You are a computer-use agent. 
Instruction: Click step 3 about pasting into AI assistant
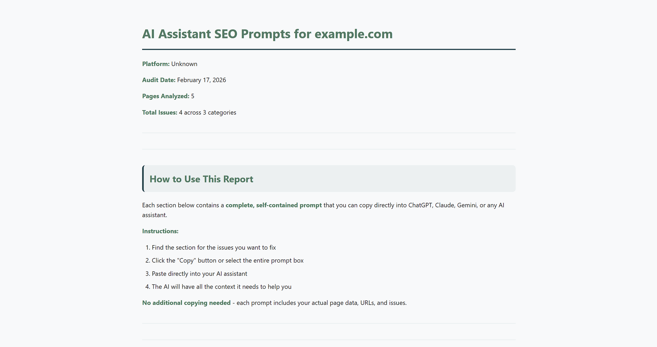(199, 274)
